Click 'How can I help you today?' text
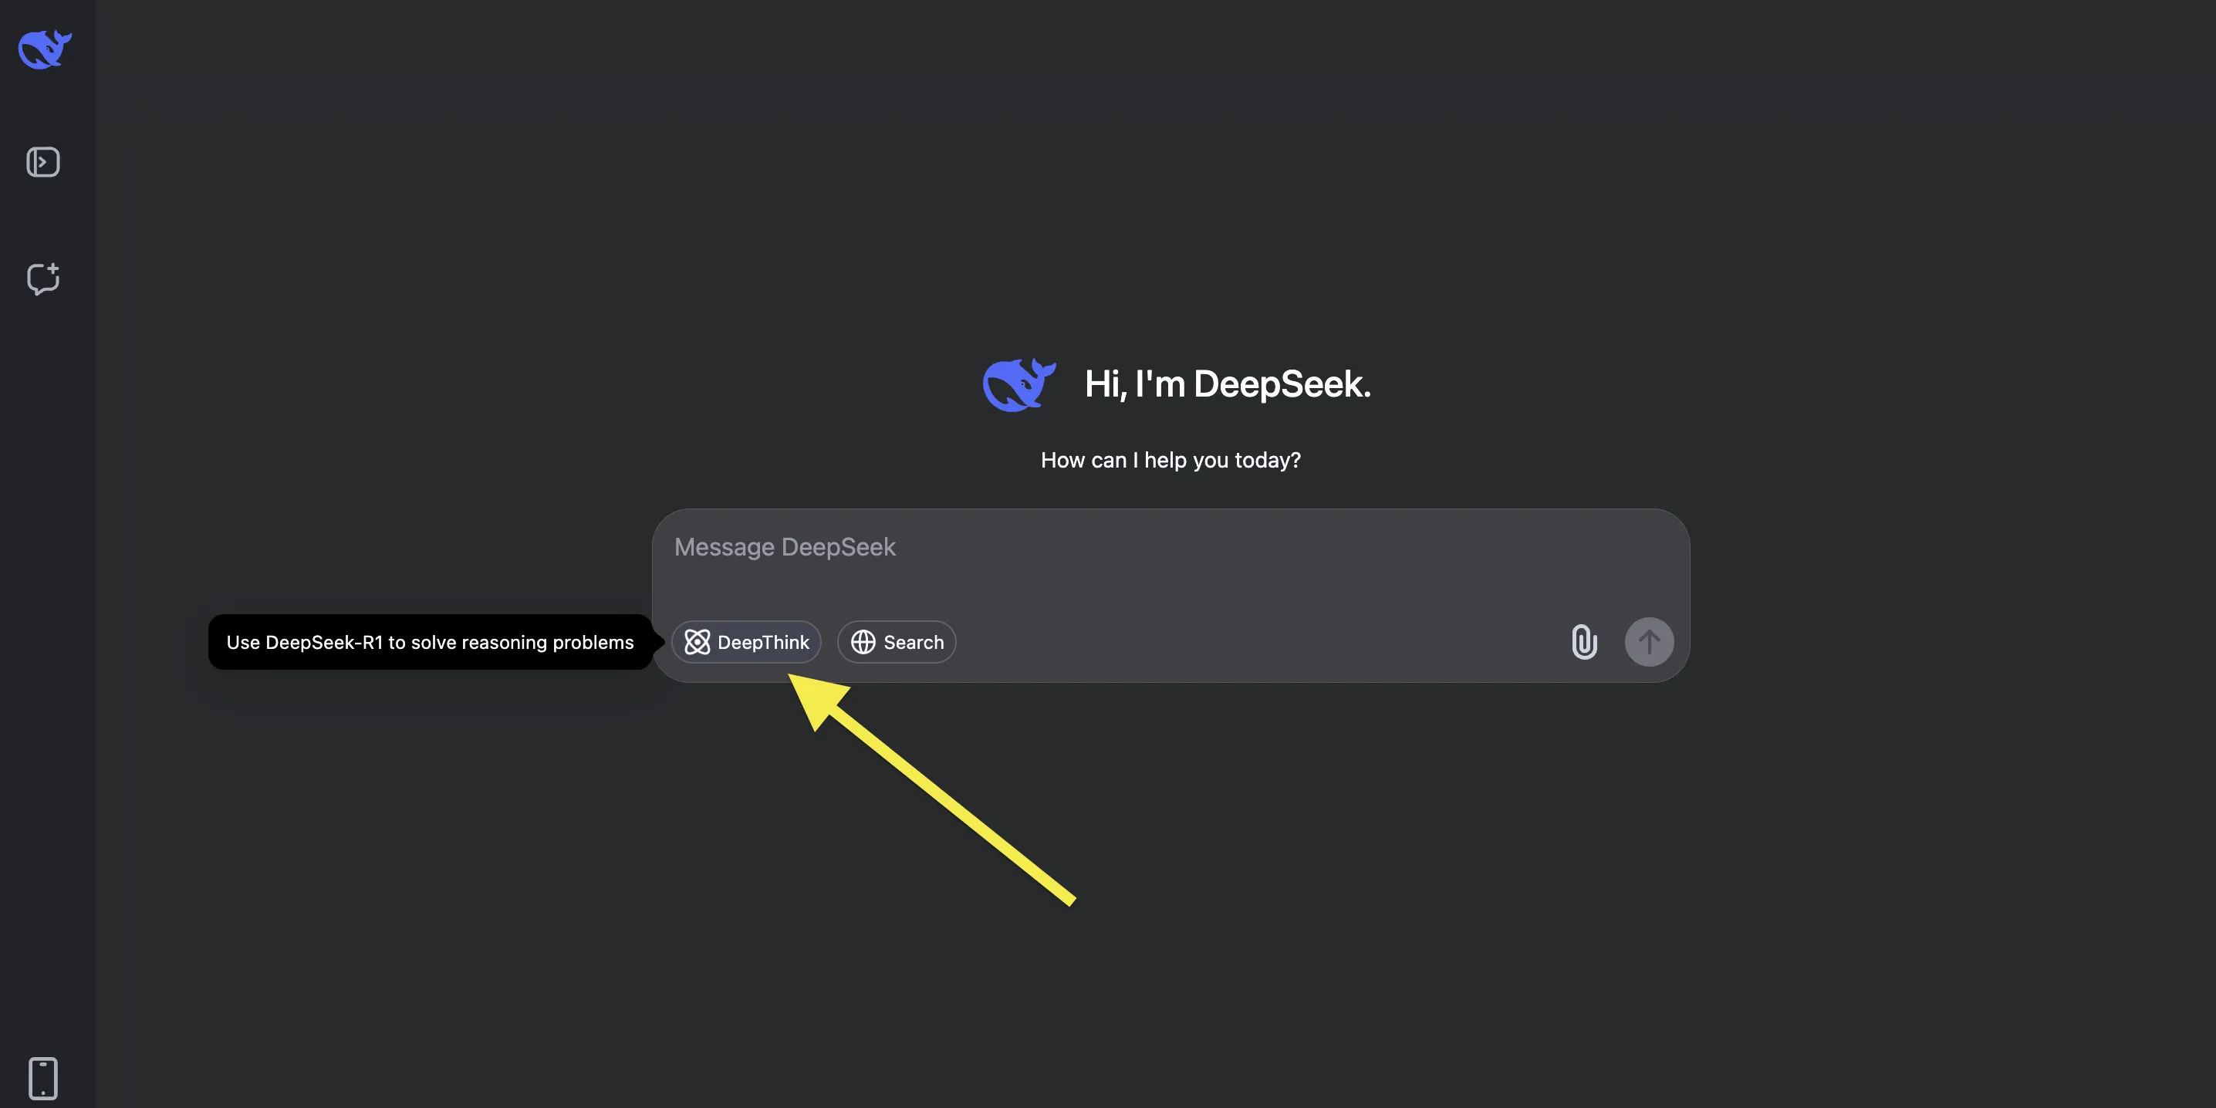 (x=1170, y=460)
